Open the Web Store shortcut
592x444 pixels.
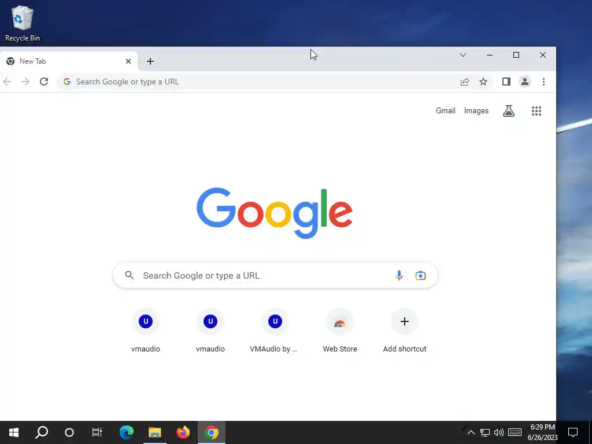coord(340,331)
